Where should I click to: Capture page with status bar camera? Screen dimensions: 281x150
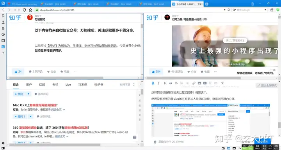click(x=223, y=148)
